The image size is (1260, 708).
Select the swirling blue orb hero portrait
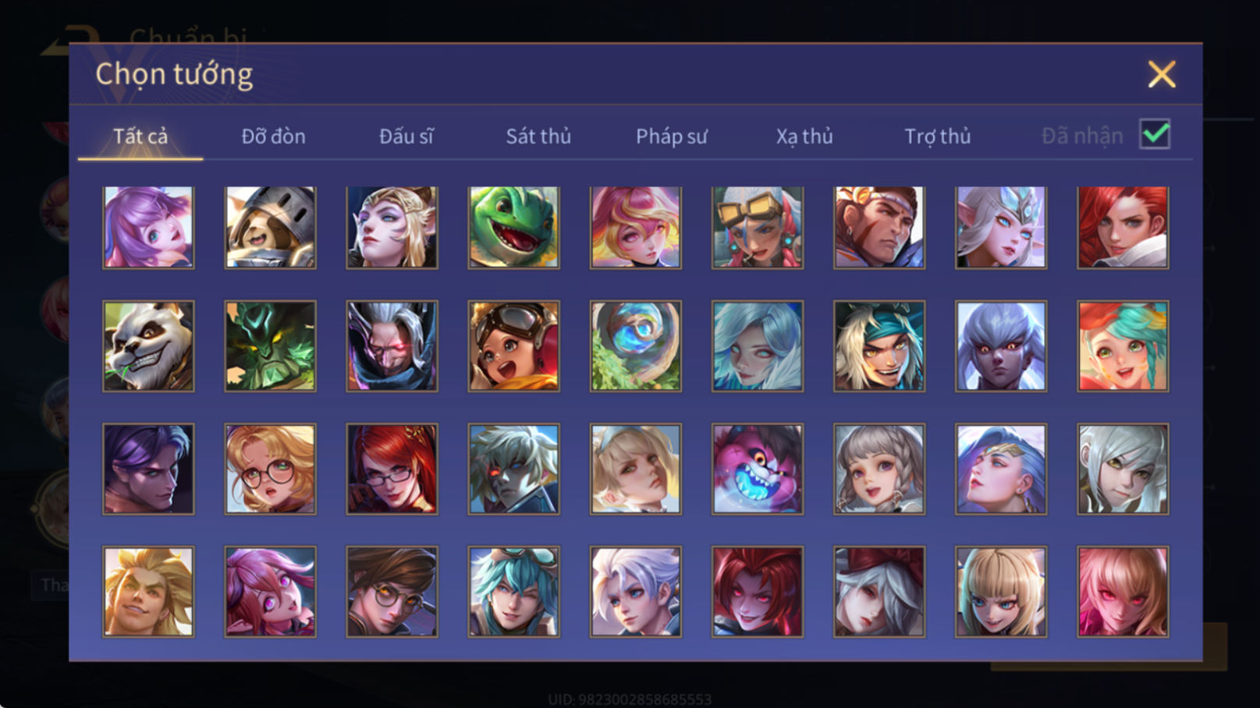(x=635, y=346)
